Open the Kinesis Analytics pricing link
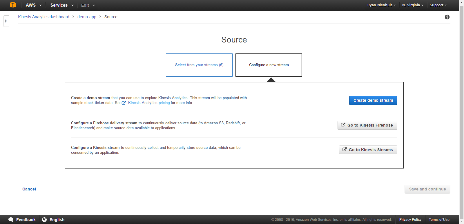Image resolution: width=464 pixels, height=224 pixels. coord(149,103)
